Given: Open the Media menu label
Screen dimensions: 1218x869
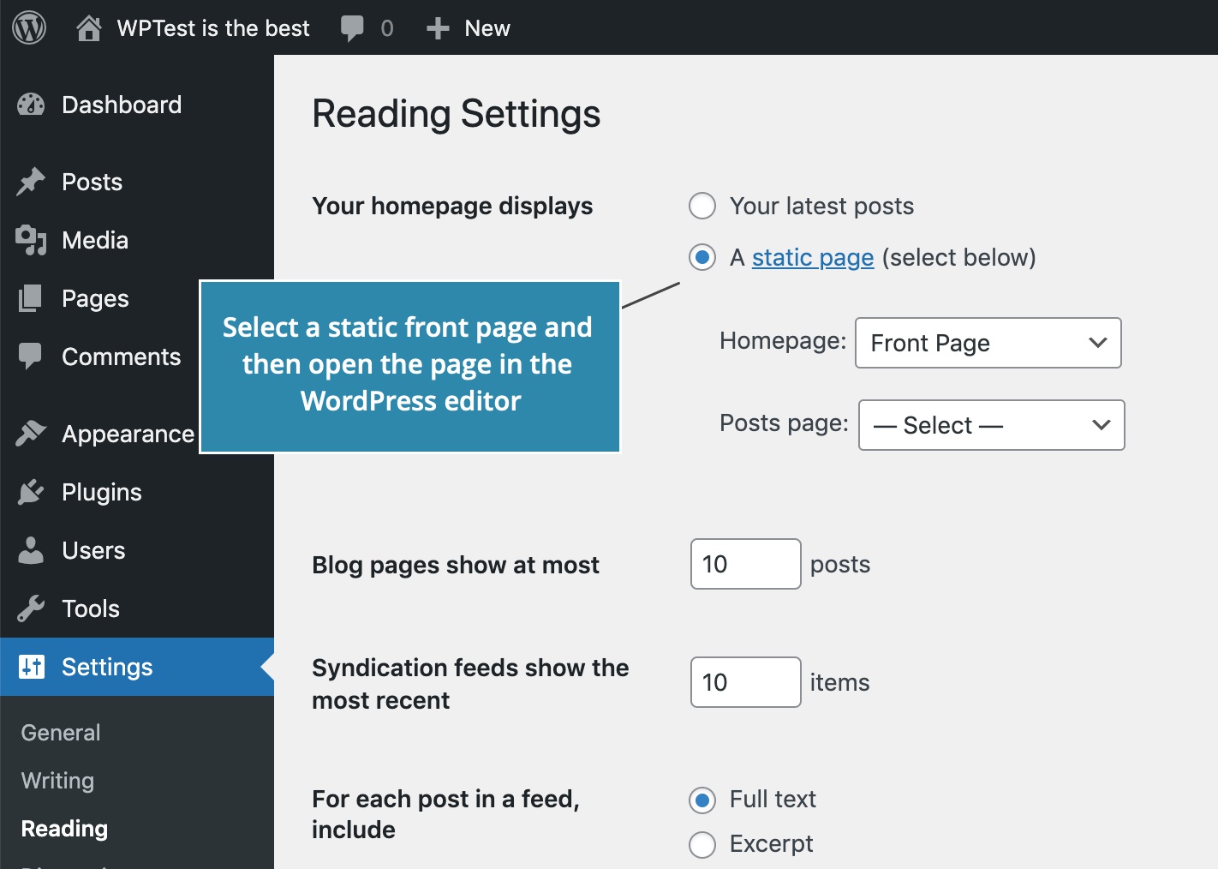Looking at the screenshot, I should coord(95,240).
